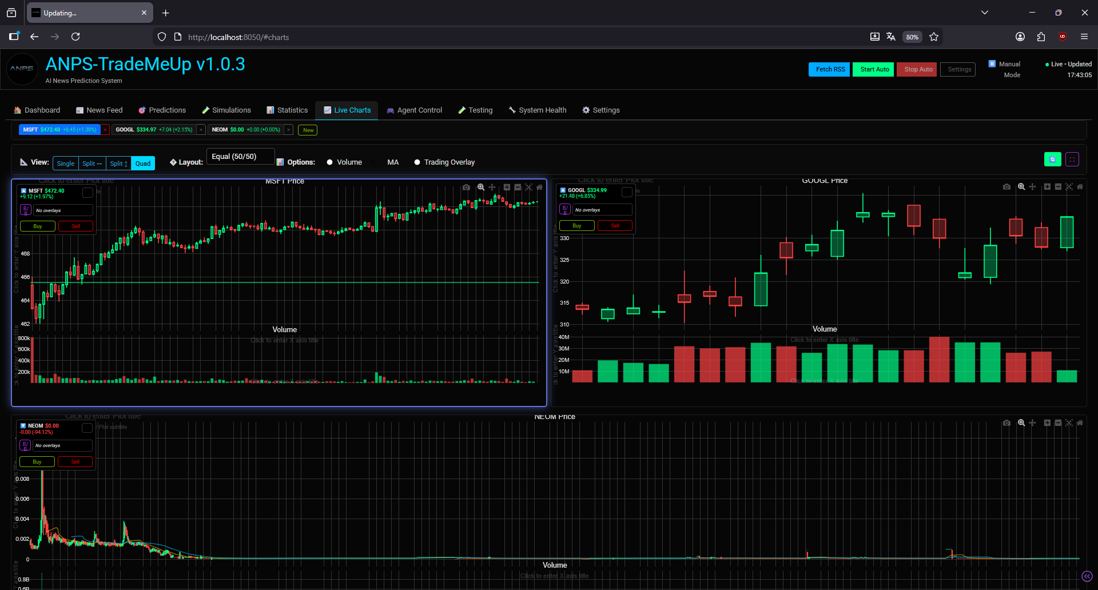The height and width of the screenshot is (590, 1098).
Task: Click the Fetch RSS button
Action: click(829, 69)
